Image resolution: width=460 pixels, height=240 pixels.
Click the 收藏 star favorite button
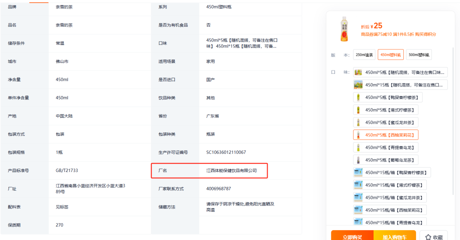click(x=434, y=236)
